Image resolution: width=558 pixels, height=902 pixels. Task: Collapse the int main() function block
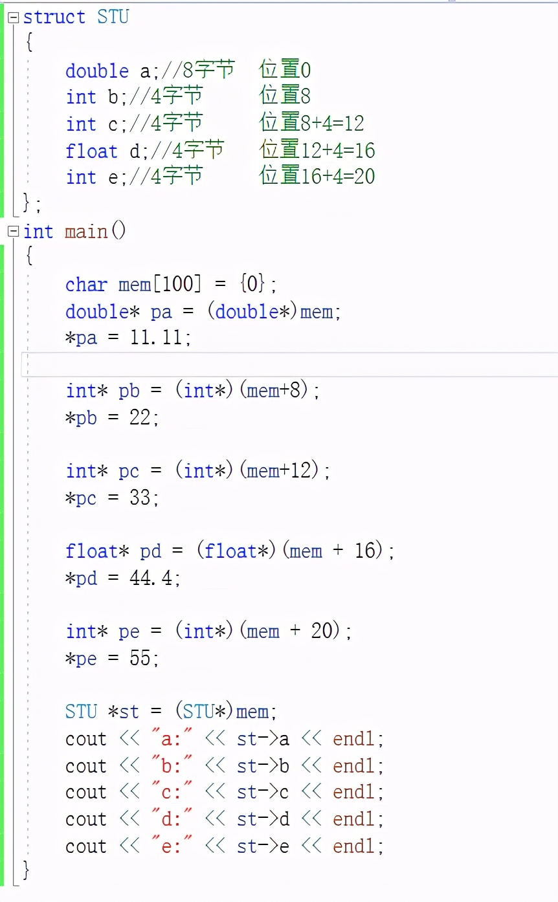click(x=14, y=232)
